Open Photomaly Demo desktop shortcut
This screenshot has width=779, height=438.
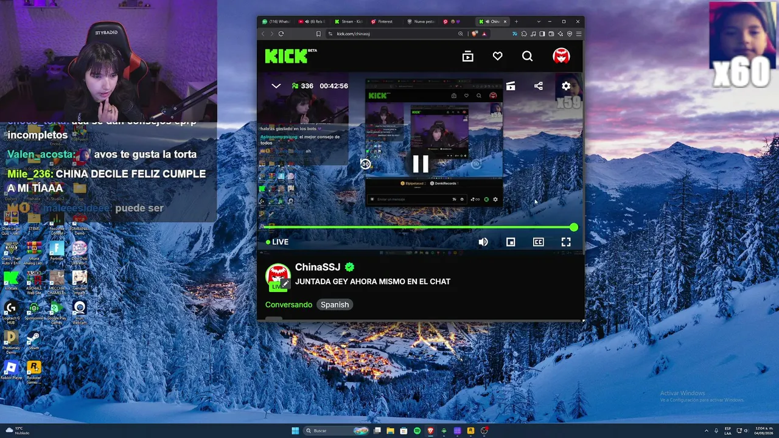coord(10,342)
